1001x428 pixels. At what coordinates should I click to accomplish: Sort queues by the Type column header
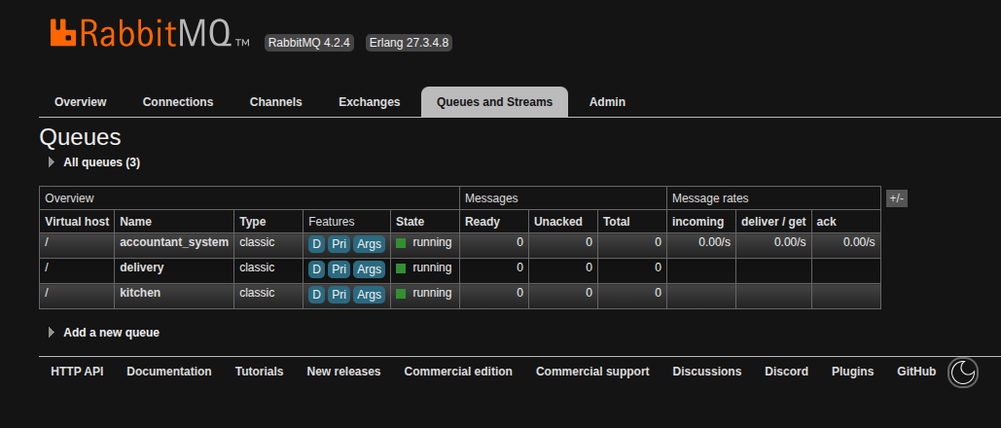click(x=252, y=222)
